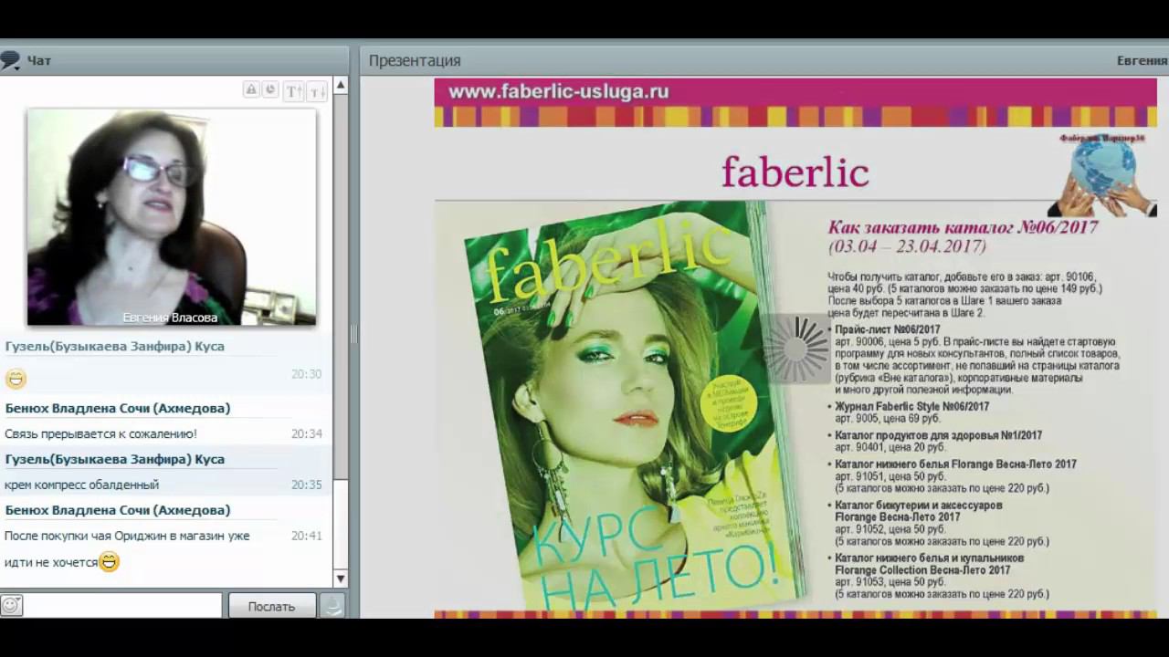Click the bell icon beside Послать

click(x=332, y=605)
